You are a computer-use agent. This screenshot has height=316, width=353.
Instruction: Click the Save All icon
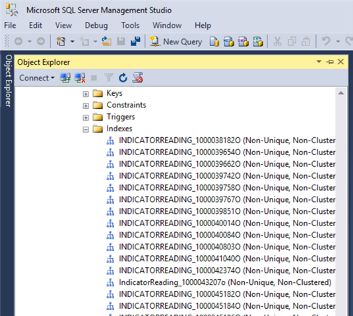(x=135, y=42)
